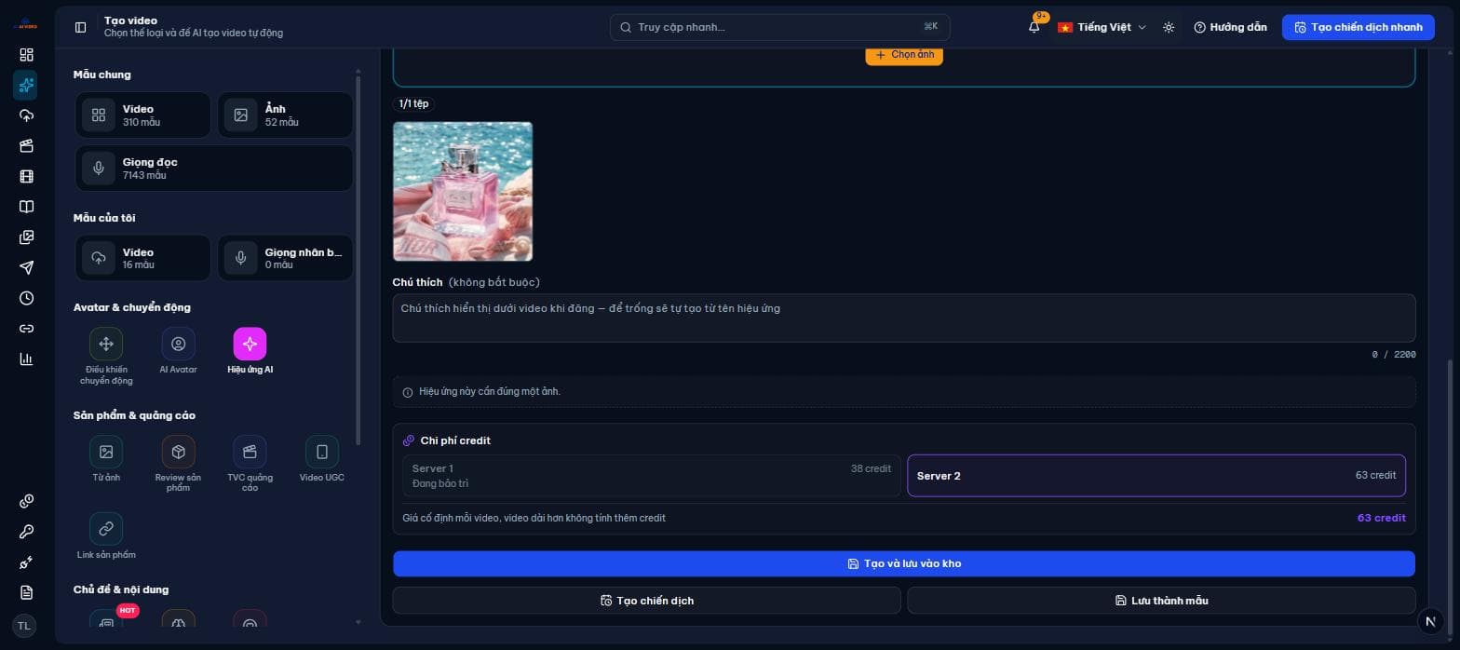Open the clapperboard icon in left rail

[26, 146]
